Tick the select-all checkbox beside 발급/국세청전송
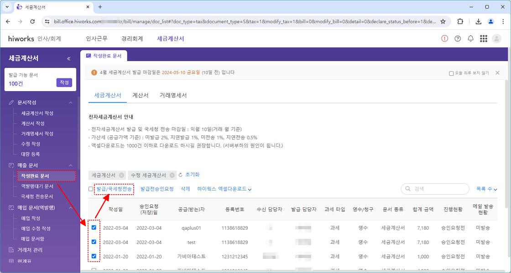 point(91,189)
